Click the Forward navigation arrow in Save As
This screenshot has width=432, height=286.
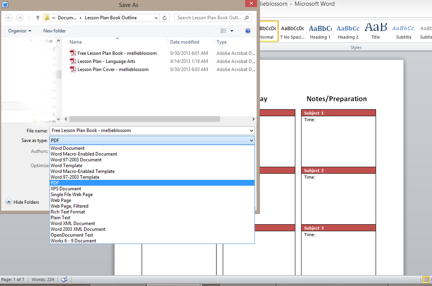[20, 18]
